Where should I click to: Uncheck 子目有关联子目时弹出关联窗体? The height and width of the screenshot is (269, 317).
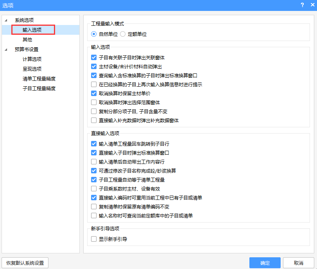coord(94,57)
